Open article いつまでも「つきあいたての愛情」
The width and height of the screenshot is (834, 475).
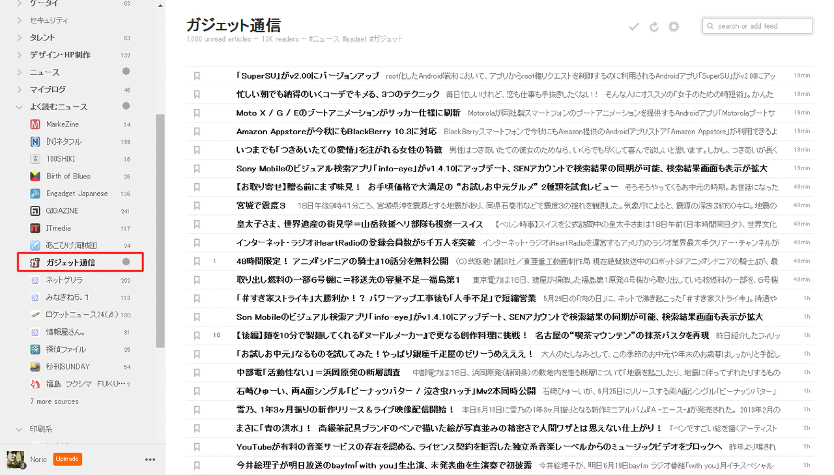point(339,150)
